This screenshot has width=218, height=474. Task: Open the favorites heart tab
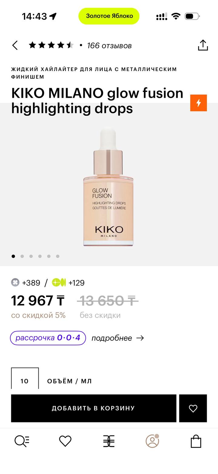65,441
